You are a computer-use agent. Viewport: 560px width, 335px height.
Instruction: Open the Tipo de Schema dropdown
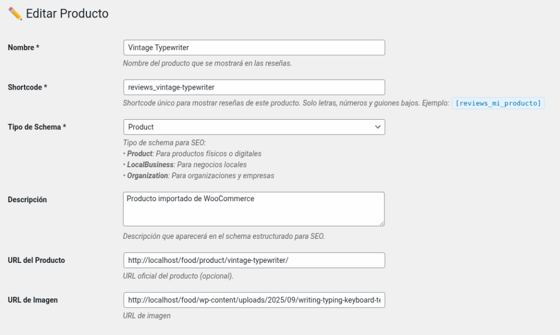[254, 127]
